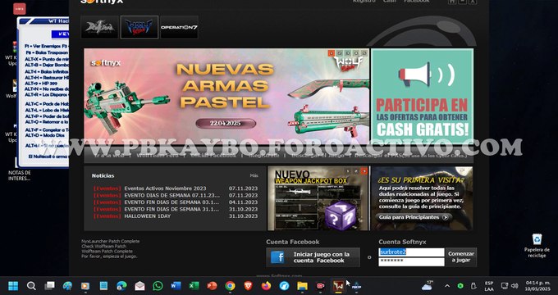This screenshot has width=558, height=295.
Task: Open the HALLOWEEN 1DAY news item
Action: pos(148,216)
